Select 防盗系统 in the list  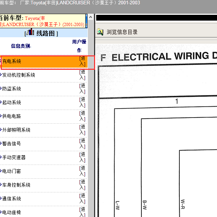coord(12,89)
